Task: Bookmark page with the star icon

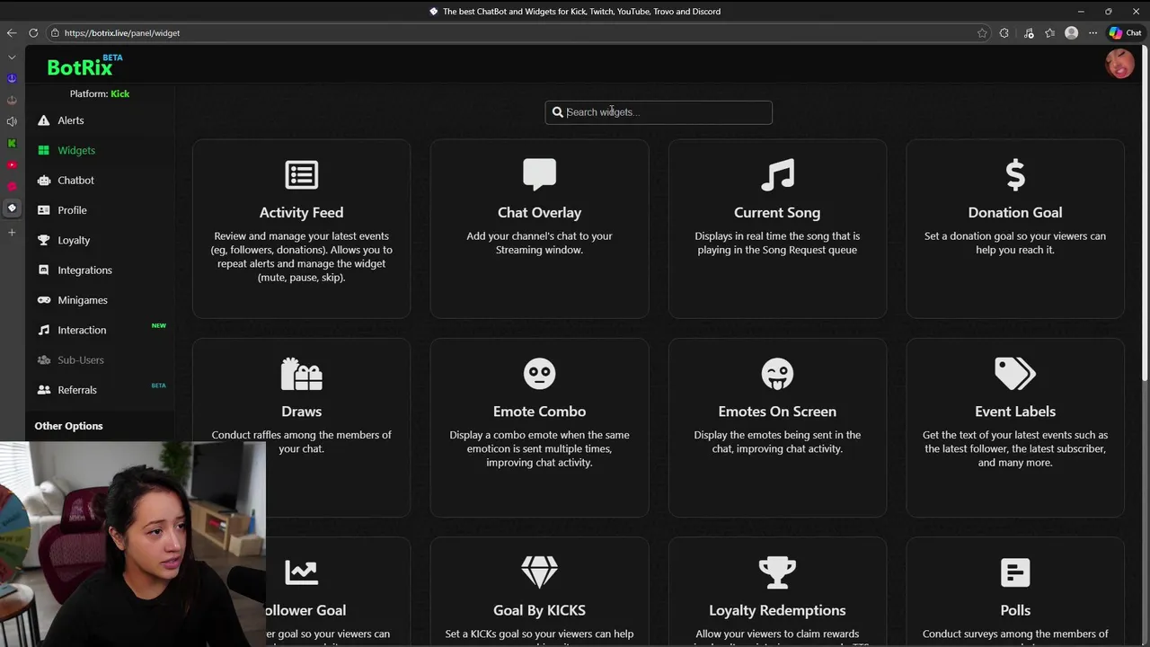Action: click(x=982, y=33)
